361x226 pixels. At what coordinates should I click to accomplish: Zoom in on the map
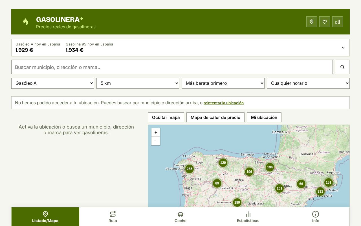[x=156, y=132]
